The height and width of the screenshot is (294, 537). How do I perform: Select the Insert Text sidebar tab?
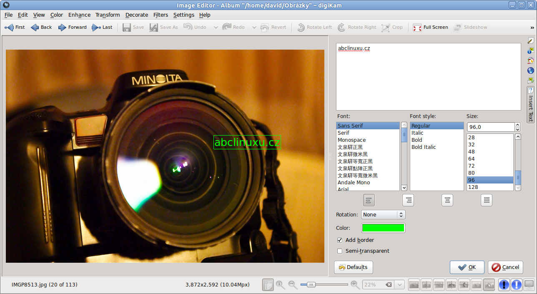click(531, 105)
